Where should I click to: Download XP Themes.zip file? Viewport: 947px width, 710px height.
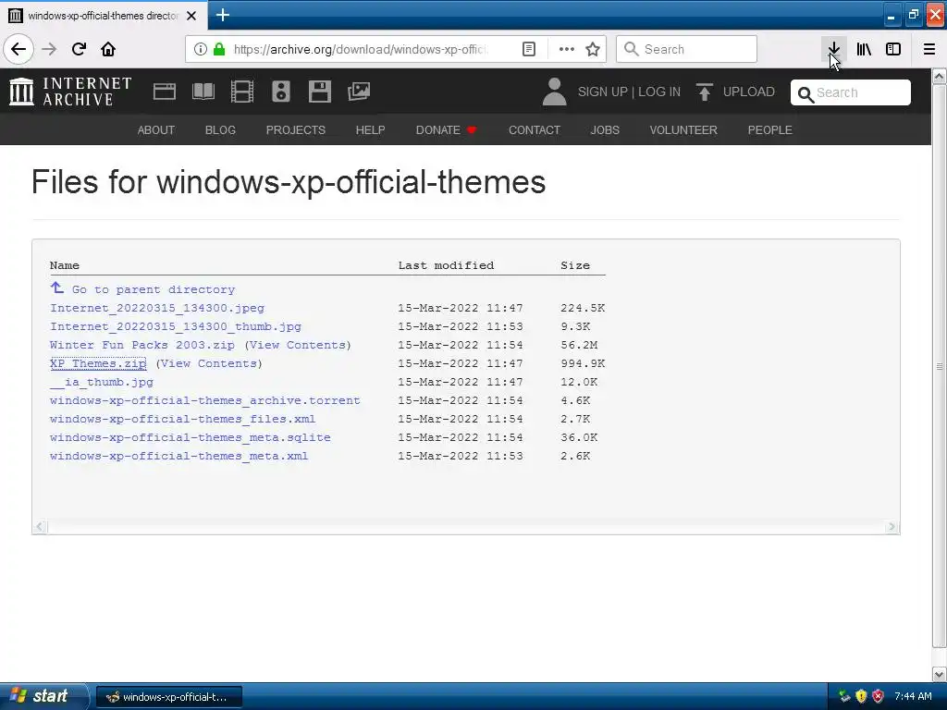coord(98,363)
